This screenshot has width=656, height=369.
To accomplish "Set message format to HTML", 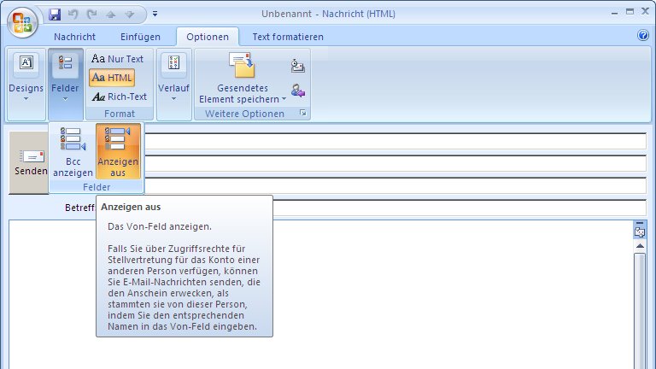I will pyautogui.click(x=112, y=78).
